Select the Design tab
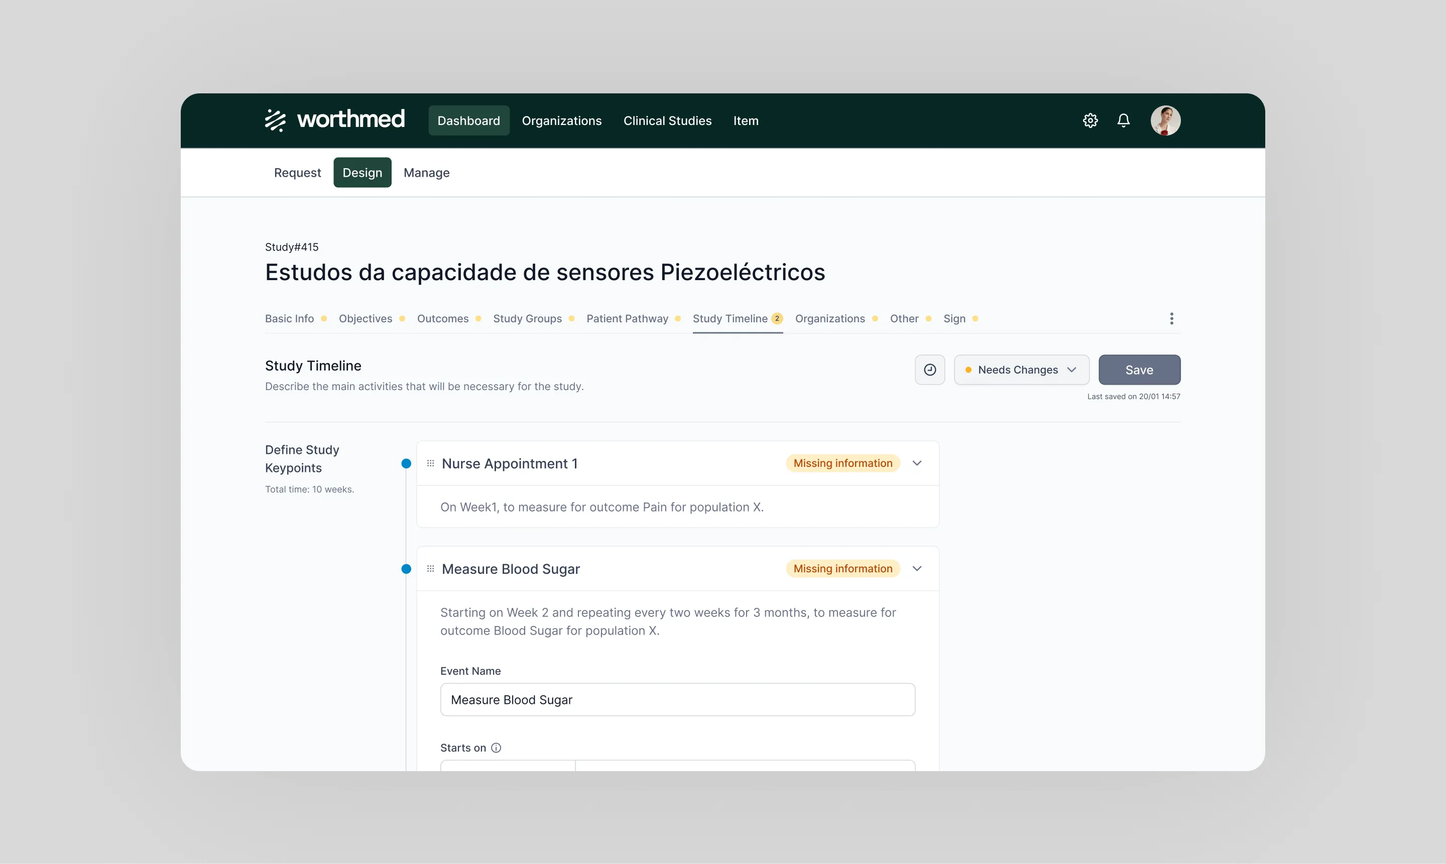1446x864 pixels. 362,172
